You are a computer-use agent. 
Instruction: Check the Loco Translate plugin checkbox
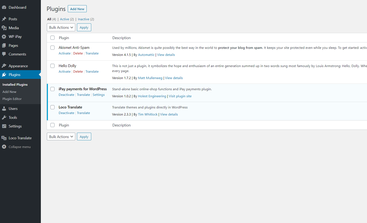coord(52,107)
